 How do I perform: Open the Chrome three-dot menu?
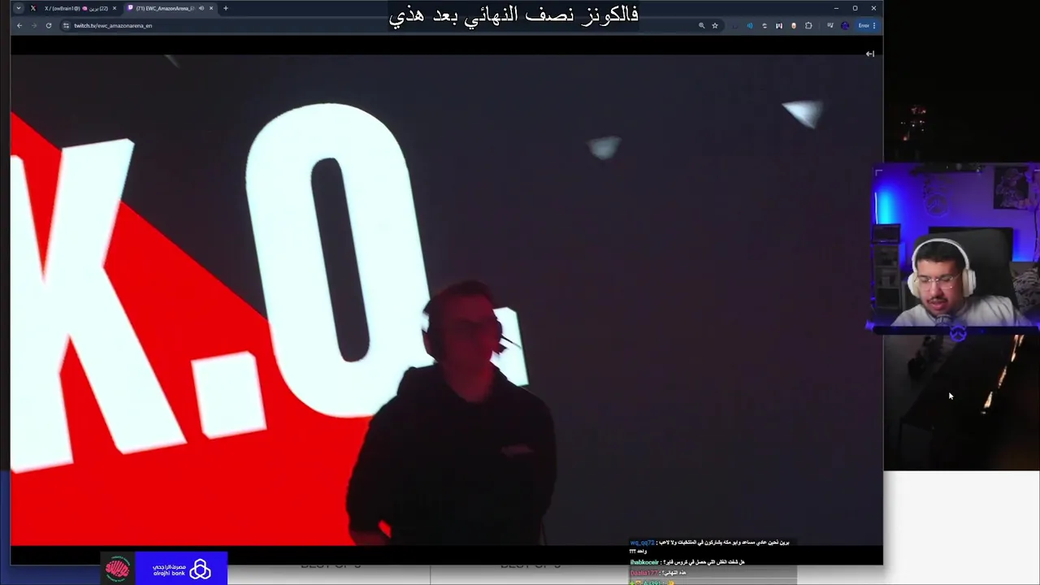tap(874, 25)
